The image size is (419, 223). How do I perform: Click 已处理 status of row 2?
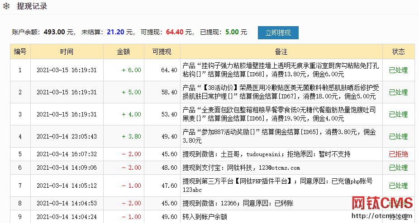[x=399, y=92]
